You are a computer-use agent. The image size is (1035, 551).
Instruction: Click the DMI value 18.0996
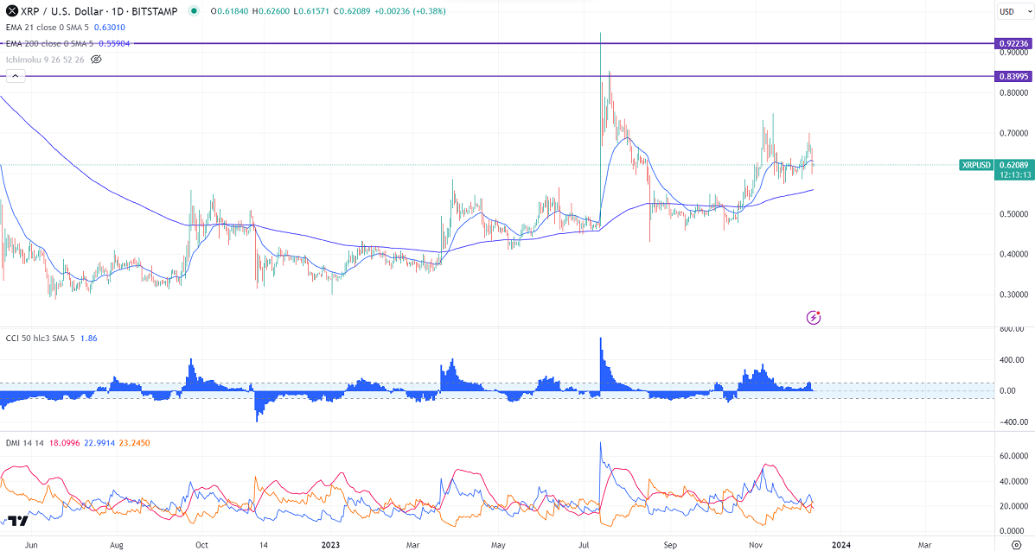[63, 443]
